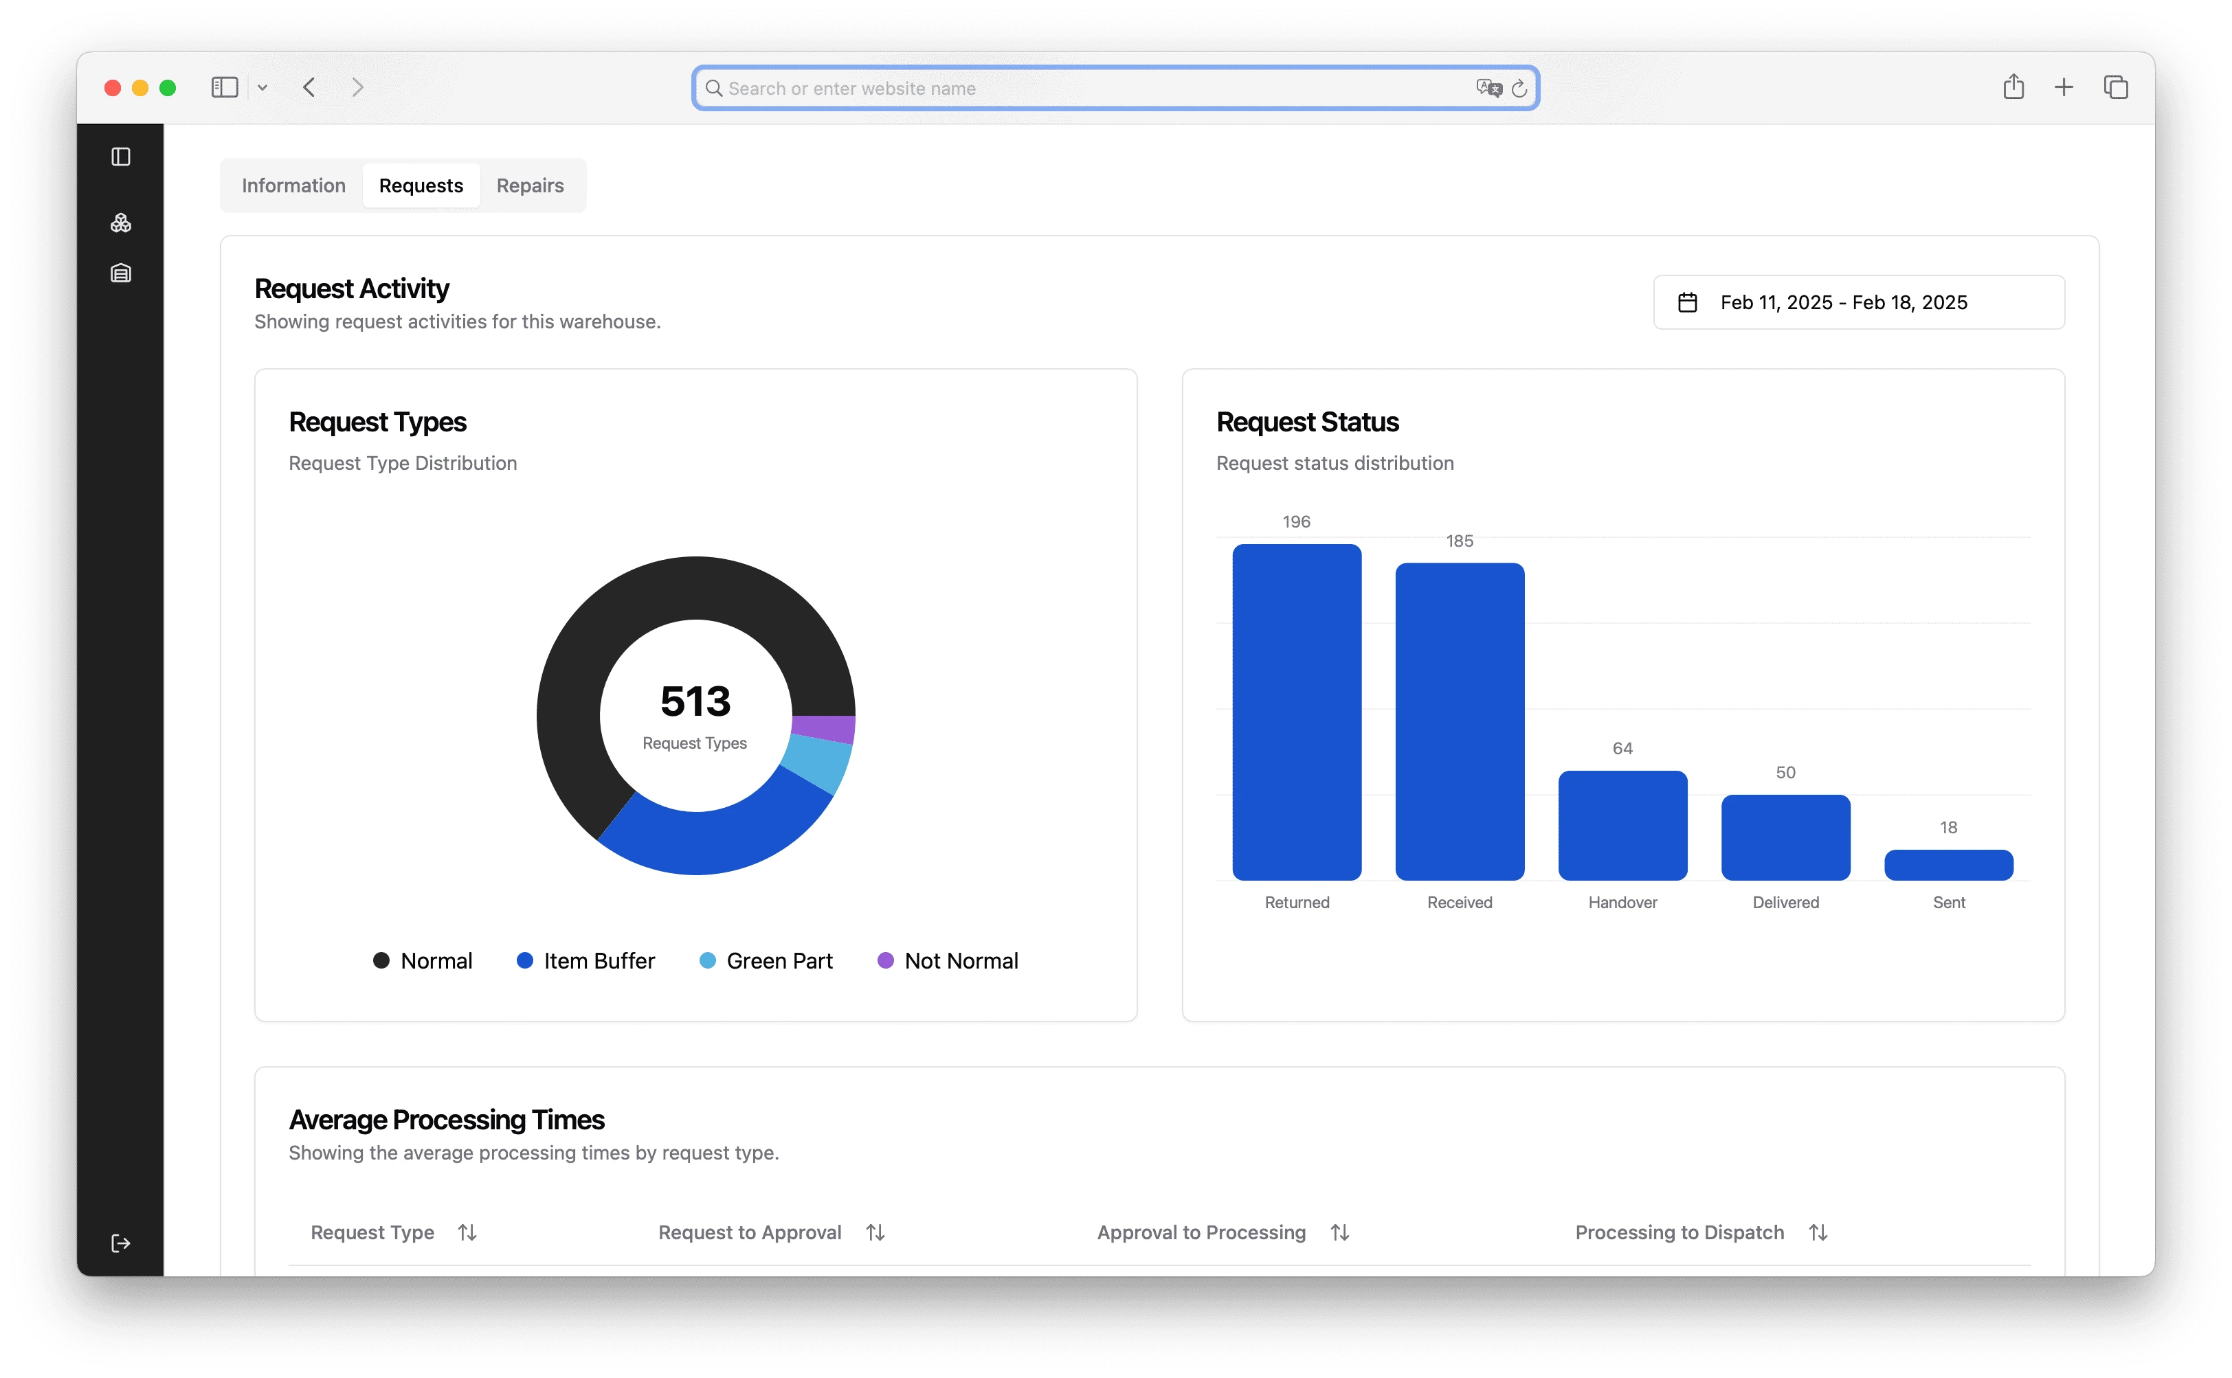Navigate back using the back arrow
2232x1378 pixels.
(309, 87)
